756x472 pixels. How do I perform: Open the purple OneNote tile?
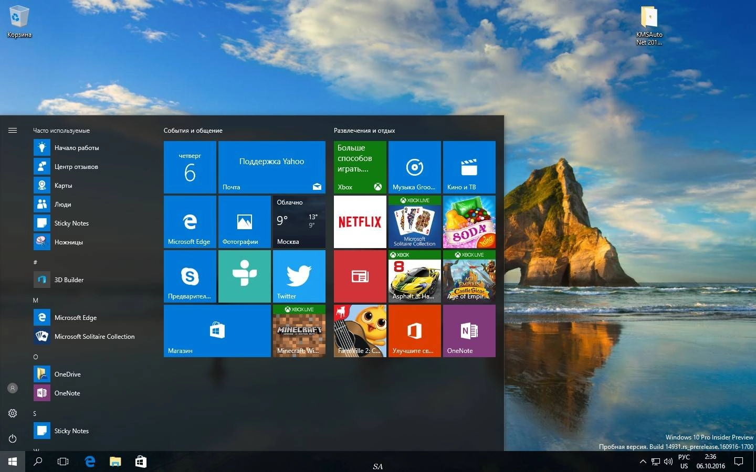(x=469, y=331)
